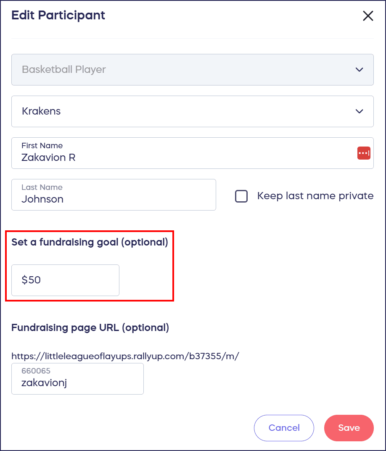386x451 pixels.
Task: Click the small "Last Name" floating label
Action: click(42, 187)
